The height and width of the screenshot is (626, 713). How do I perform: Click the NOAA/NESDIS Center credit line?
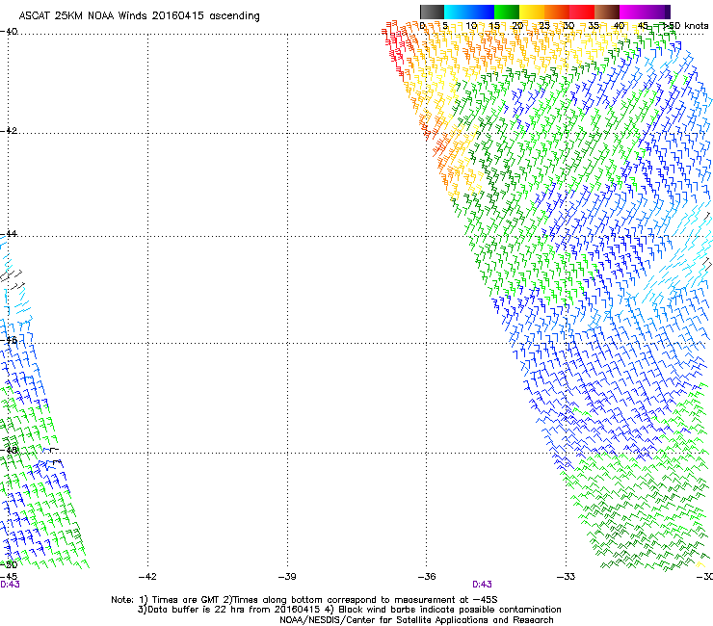[416, 620]
